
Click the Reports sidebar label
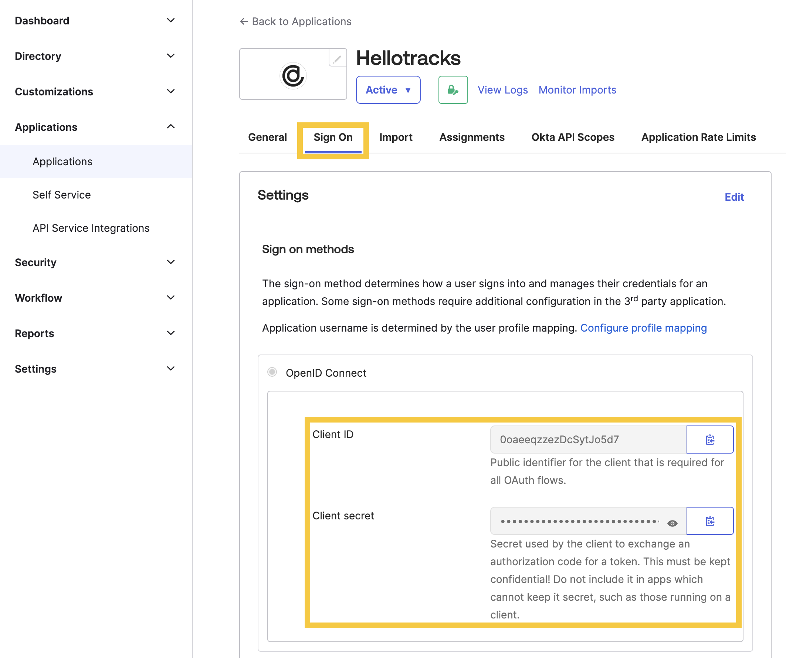coord(34,333)
